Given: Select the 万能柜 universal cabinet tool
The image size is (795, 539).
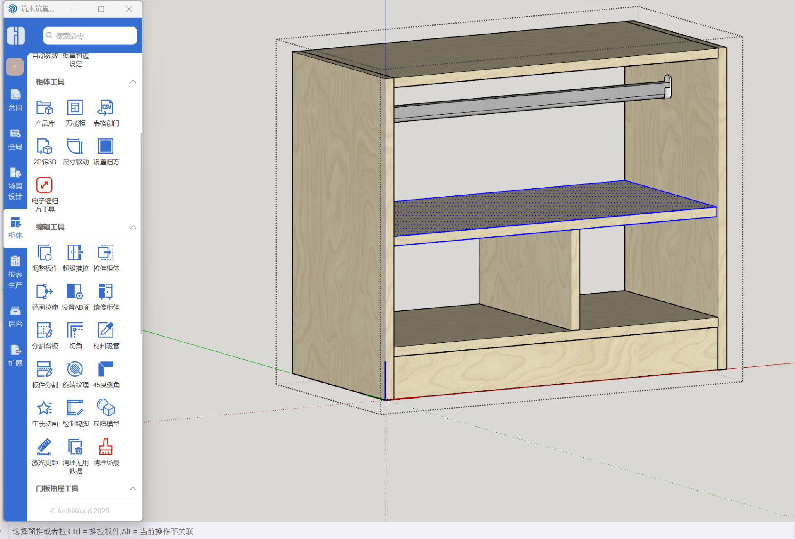Looking at the screenshot, I should (75, 108).
